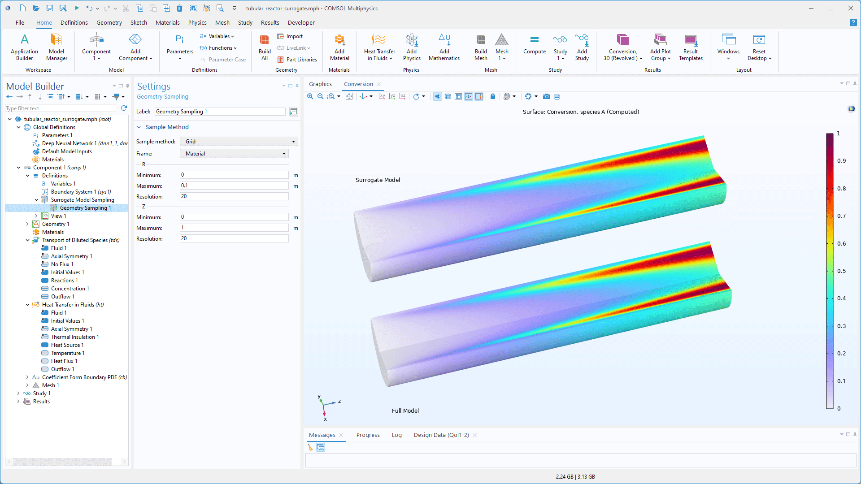Delete selected node with trash icon
Screen dimensions: 861x484
point(179,8)
